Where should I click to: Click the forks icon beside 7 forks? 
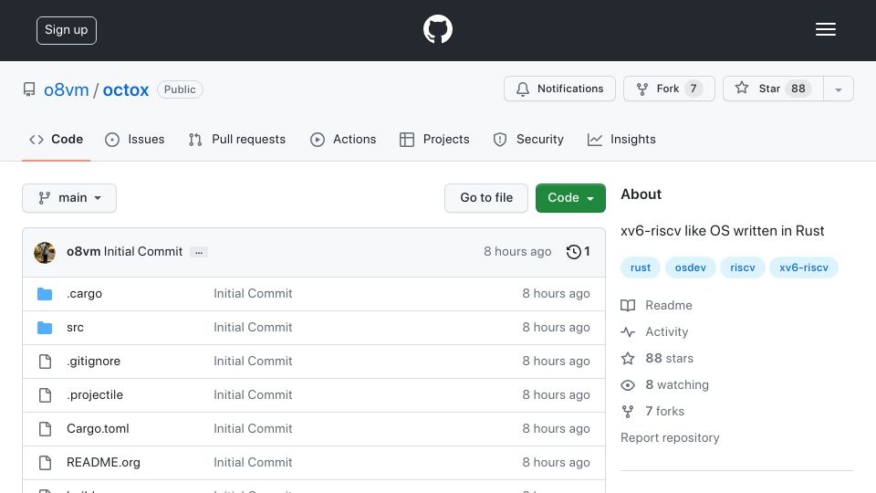tap(628, 412)
